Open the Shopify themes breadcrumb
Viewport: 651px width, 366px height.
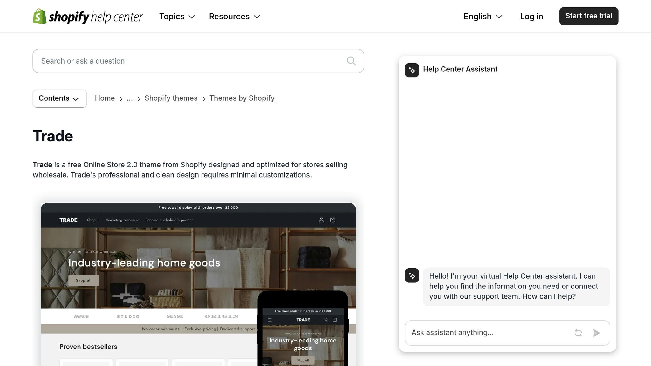pos(171,98)
